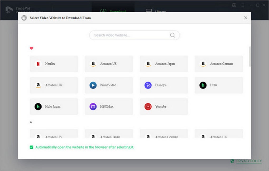The image size is (269, 171).
Task: Choose PrimeVideo from the list
Action: (109, 85)
